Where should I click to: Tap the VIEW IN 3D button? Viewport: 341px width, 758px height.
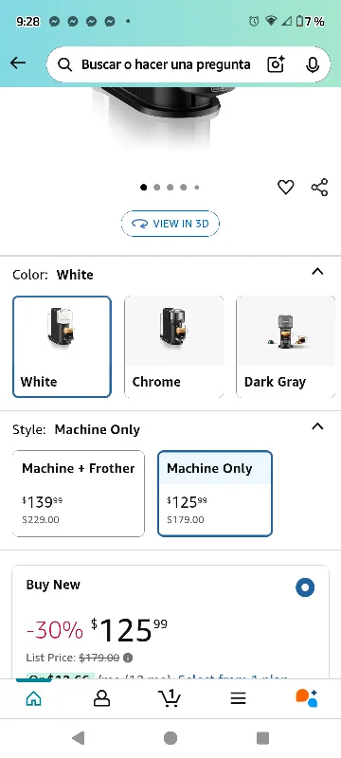point(170,224)
